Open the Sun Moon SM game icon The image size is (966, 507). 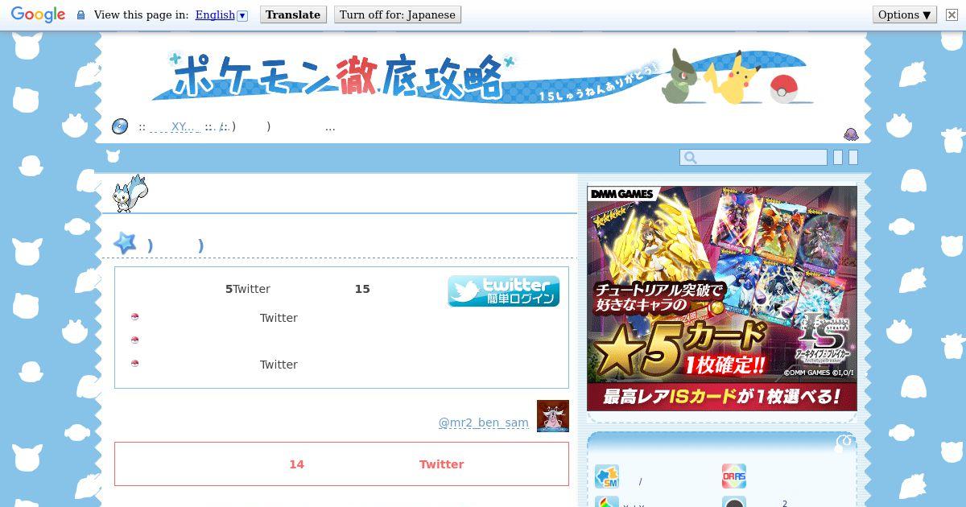coord(607,476)
